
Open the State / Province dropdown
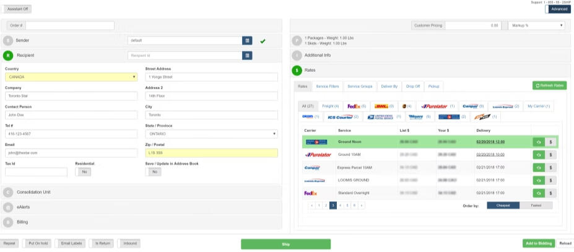(211, 134)
